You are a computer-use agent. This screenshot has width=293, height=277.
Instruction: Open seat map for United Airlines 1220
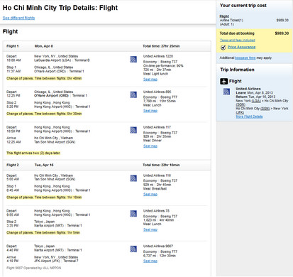(150, 80)
